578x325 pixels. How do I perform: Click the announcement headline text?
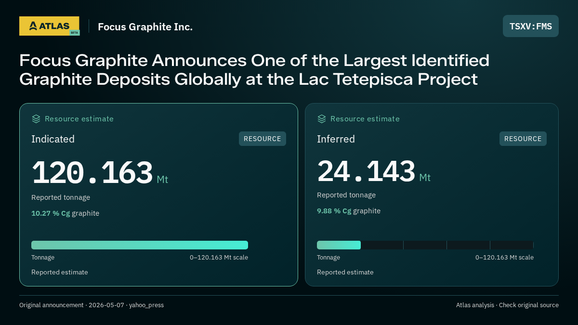click(254, 70)
